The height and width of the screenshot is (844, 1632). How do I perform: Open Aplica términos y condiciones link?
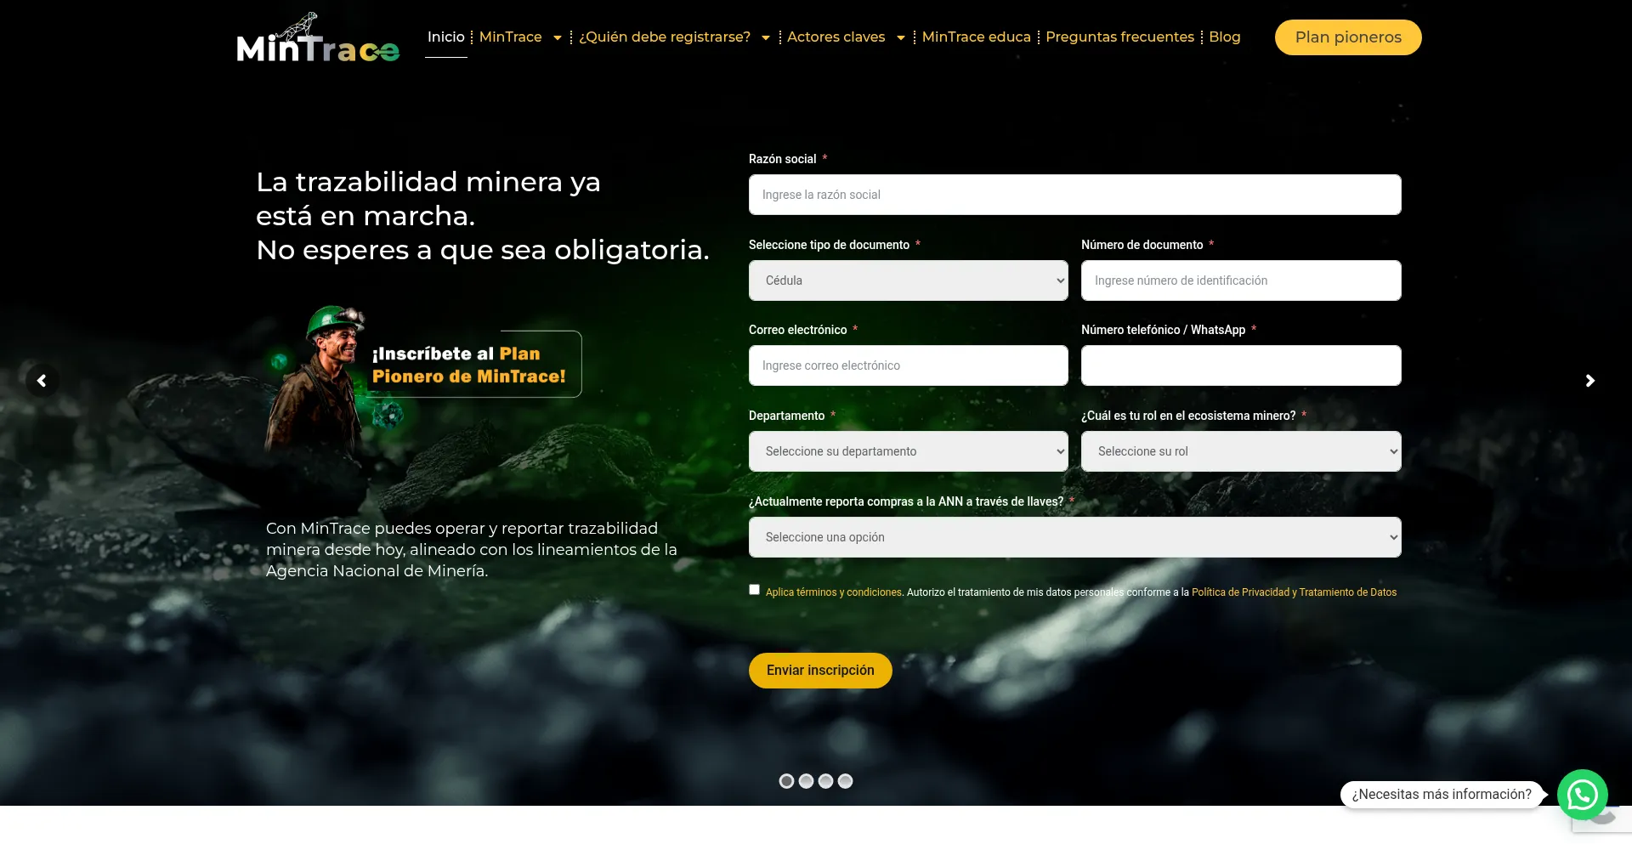pyautogui.click(x=833, y=592)
